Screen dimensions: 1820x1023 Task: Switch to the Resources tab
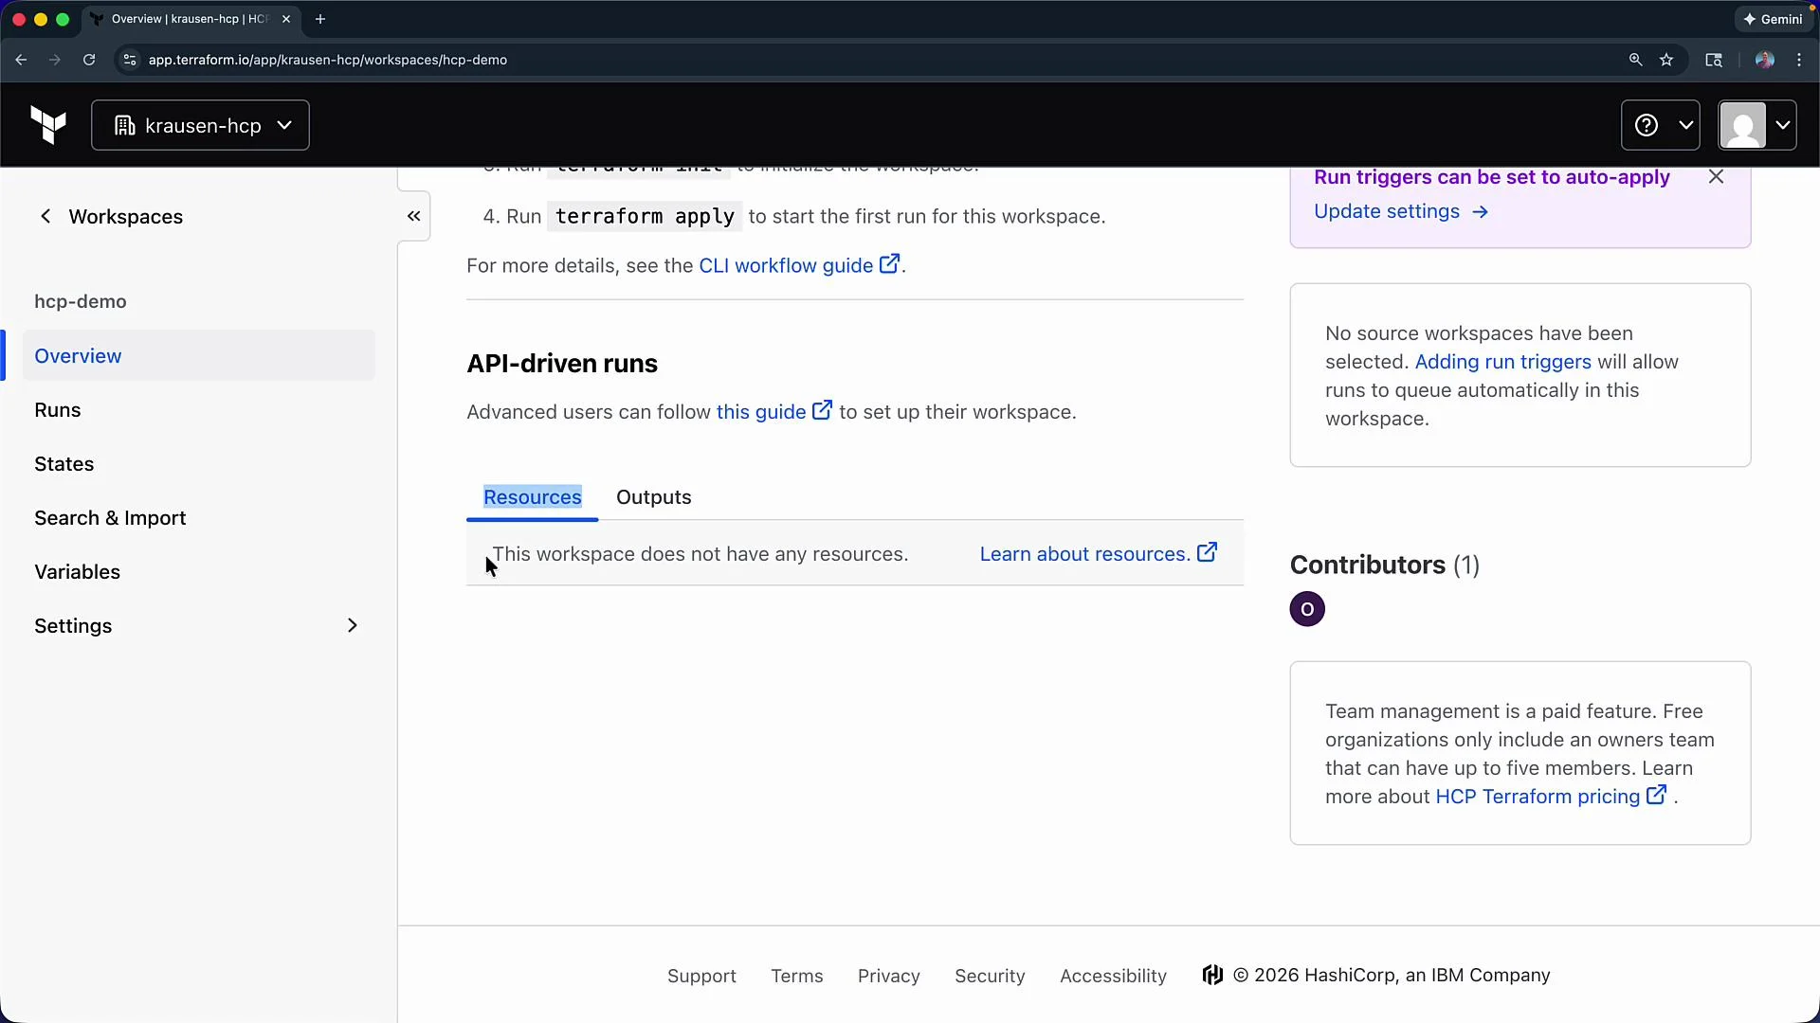tap(533, 497)
